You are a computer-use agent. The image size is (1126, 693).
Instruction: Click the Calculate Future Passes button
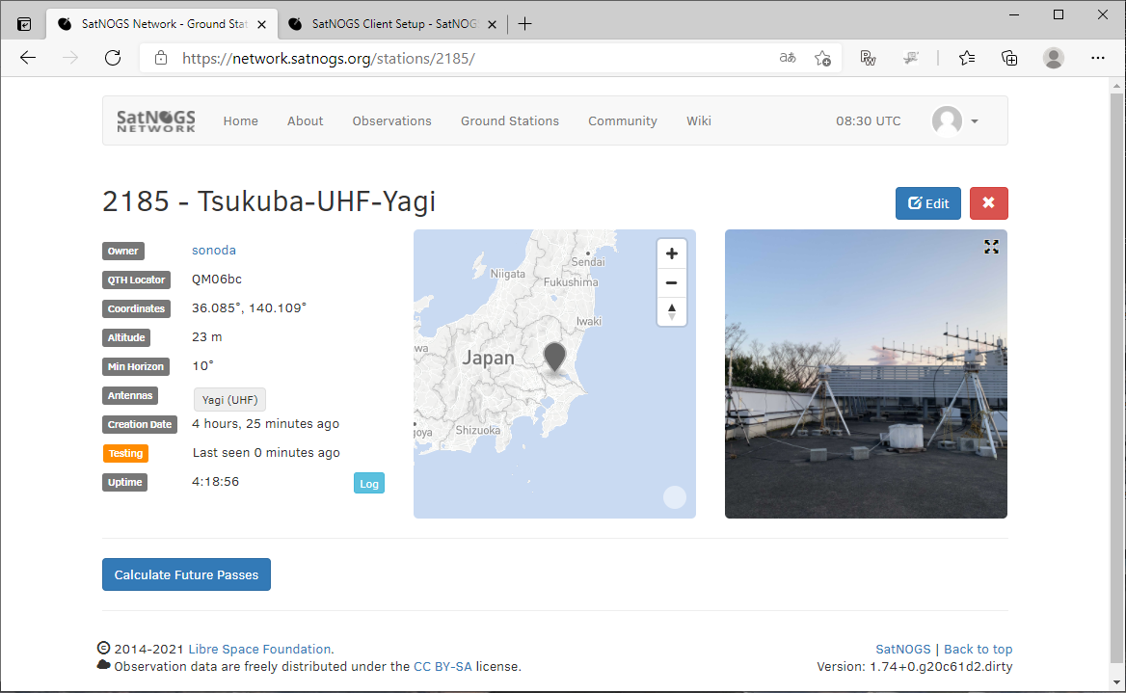[186, 574]
